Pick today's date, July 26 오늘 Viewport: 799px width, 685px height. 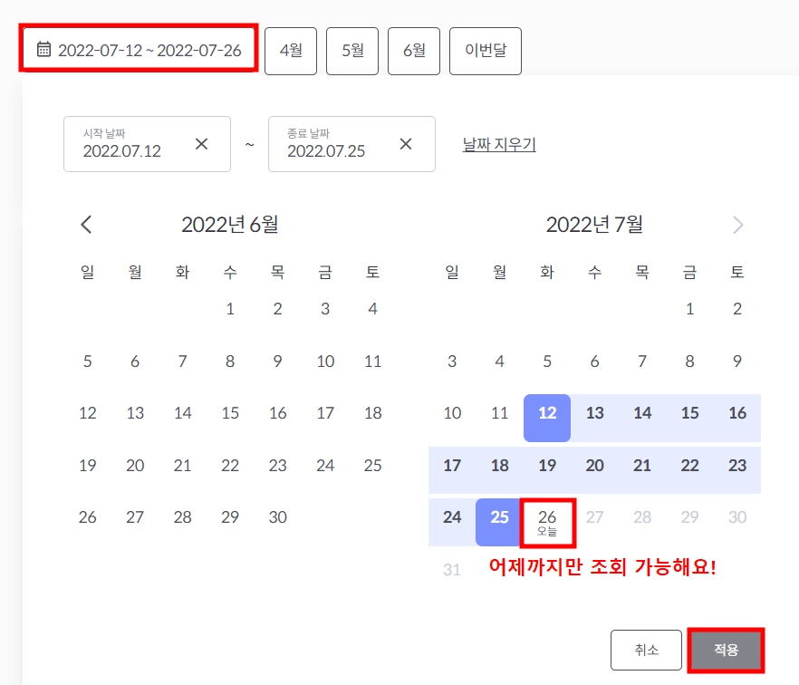point(547,523)
